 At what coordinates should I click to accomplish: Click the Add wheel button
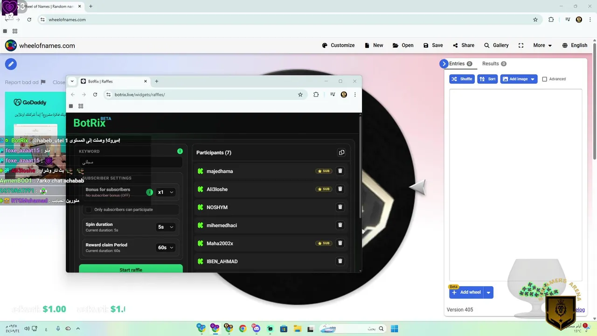click(x=466, y=293)
